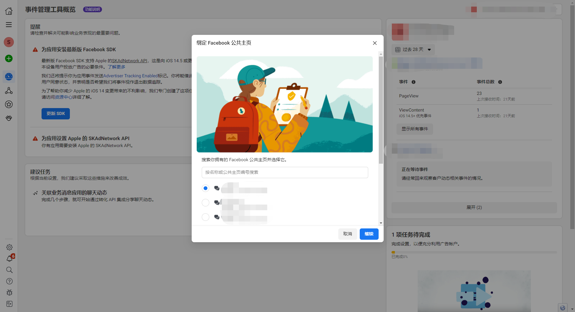Open the search magnifier icon in sidebar
The image size is (575, 312).
pyautogui.click(x=9, y=270)
